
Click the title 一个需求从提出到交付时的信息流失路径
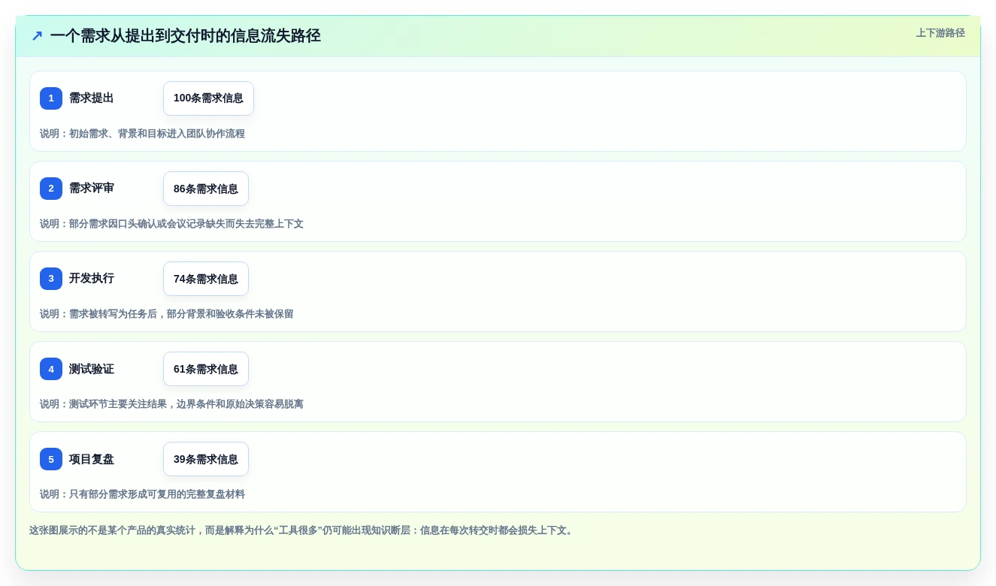click(186, 36)
